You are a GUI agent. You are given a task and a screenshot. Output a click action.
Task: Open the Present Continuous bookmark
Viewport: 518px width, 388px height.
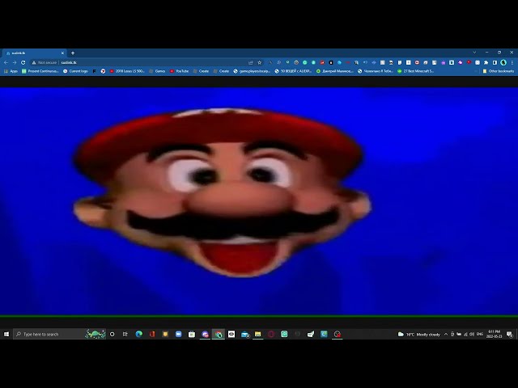tap(40, 71)
